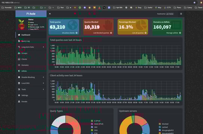Click the 16.3% percentage blocked value
Screen dimensions: 203x134
pyautogui.click(x=126, y=27)
